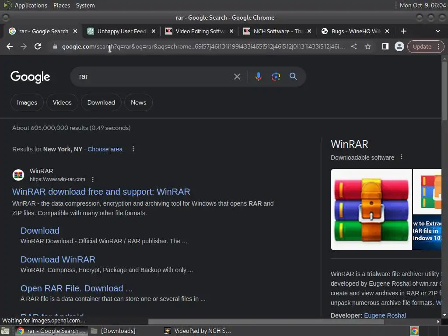The width and height of the screenshot is (448, 336).
Task: Share this page from the address bar
Action: (x=353, y=46)
